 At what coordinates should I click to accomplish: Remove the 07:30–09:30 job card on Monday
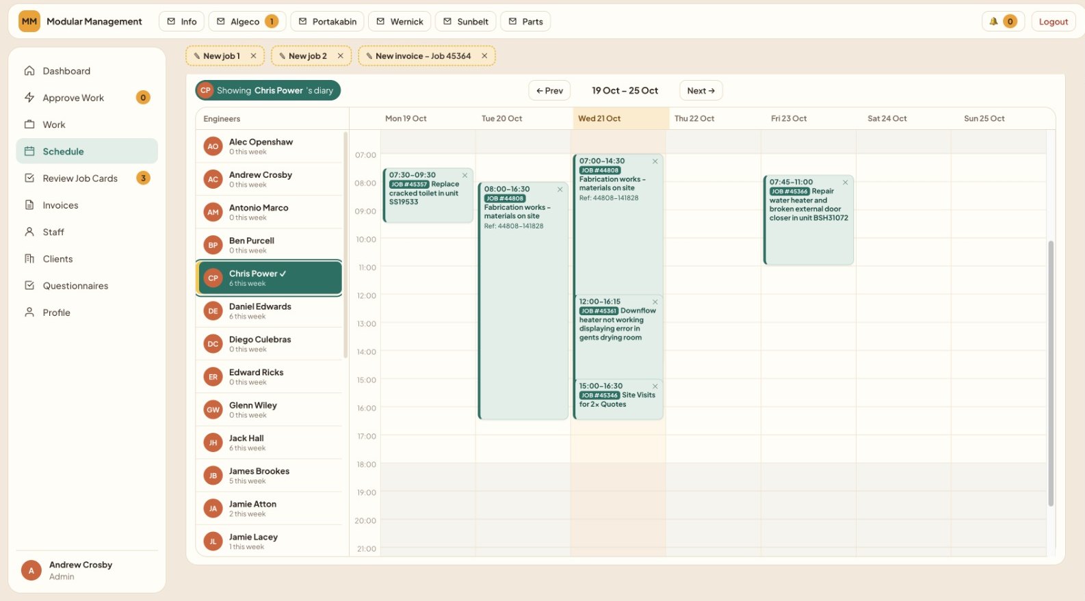tap(465, 175)
